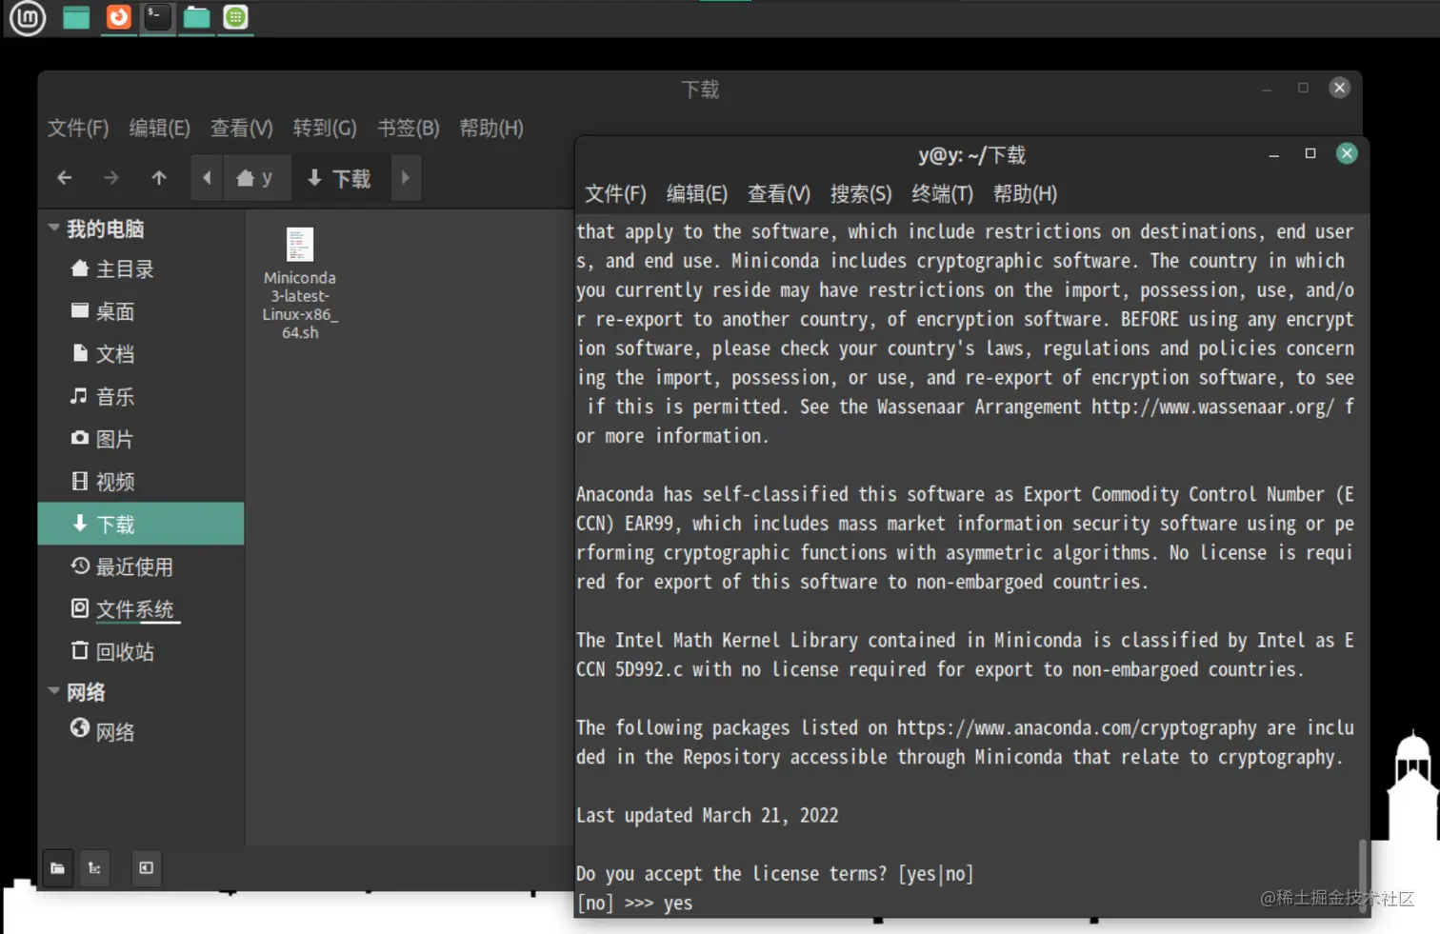This screenshot has height=934, width=1440.
Task: Click the show desktop panel icon
Action: tap(76, 17)
